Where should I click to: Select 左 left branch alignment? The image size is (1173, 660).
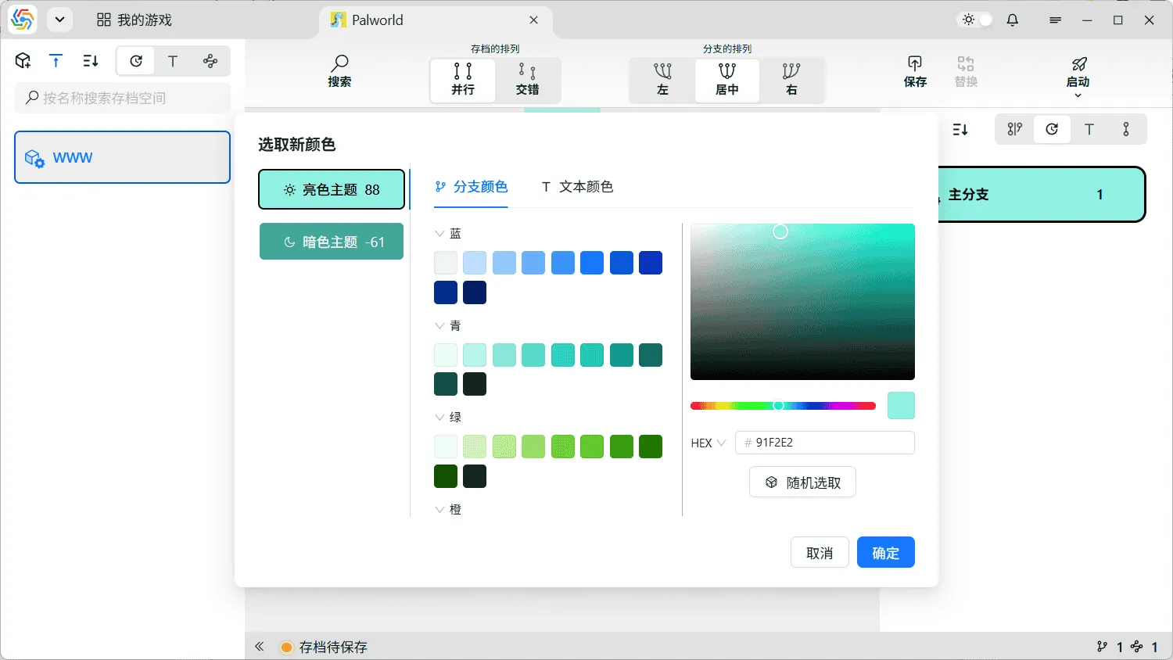(x=661, y=80)
